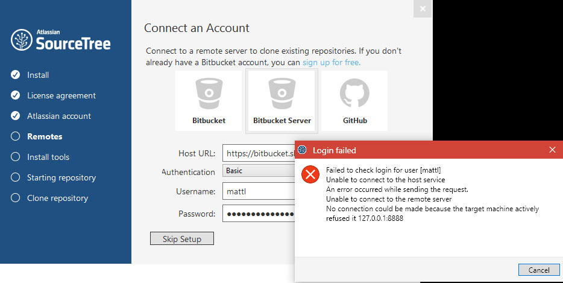Click the 'refused it 127.0.0.1:8888' text
This screenshot has width=563, height=283.
pos(365,218)
